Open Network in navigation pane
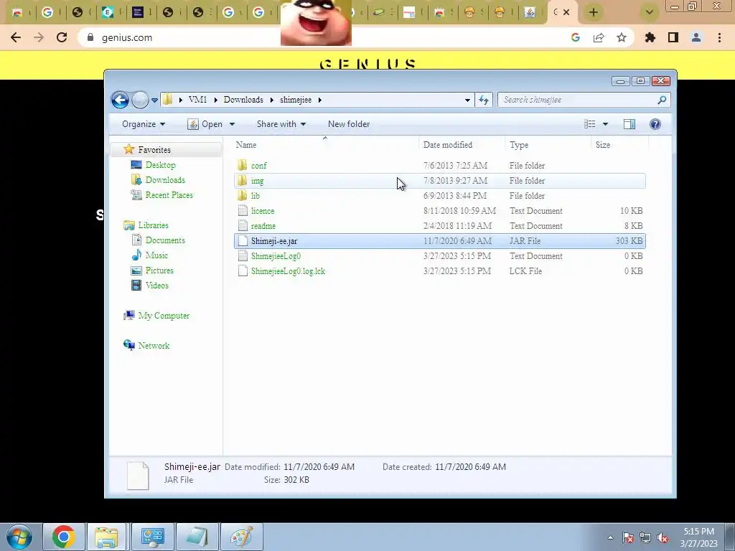Screen dimensions: 735x551 (154, 346)
